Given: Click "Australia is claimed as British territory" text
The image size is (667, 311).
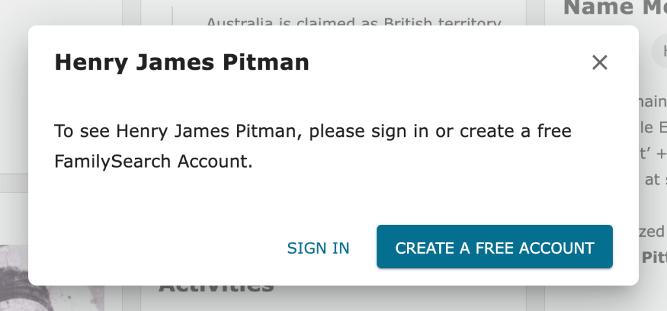Looking at the screenshot, I should point(353,23).
